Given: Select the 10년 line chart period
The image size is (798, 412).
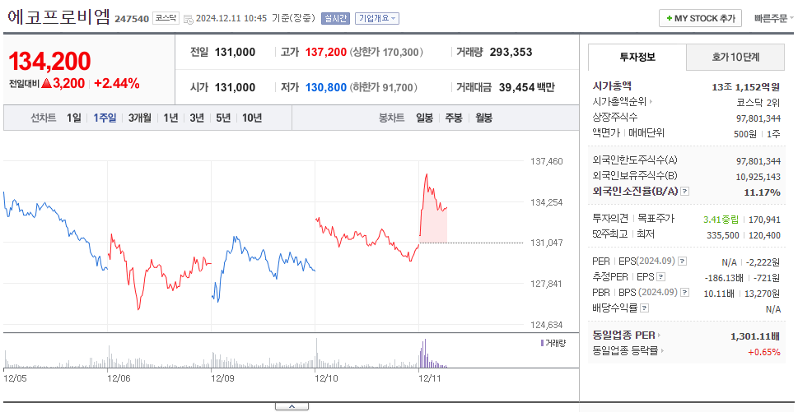Looking at the screenshot, I should tap(252, 118).
